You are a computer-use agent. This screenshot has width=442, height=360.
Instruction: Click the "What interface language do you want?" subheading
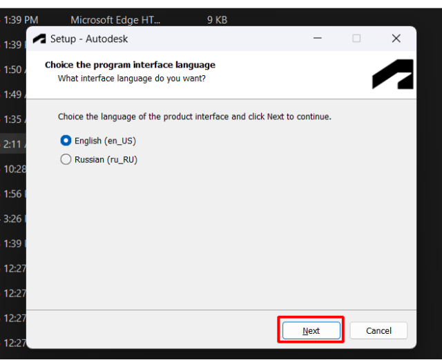pos(131,78)
